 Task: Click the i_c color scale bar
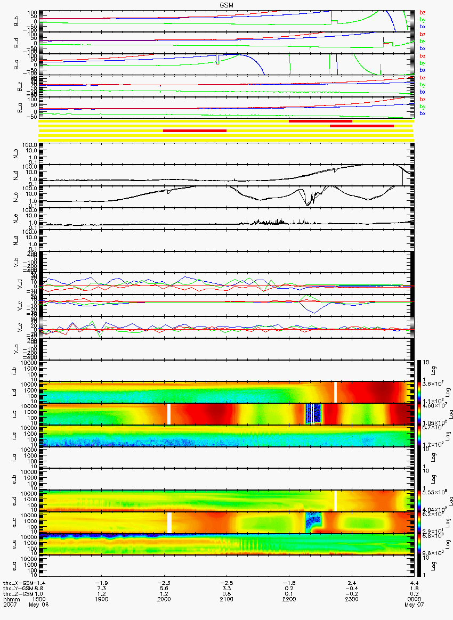419,414
